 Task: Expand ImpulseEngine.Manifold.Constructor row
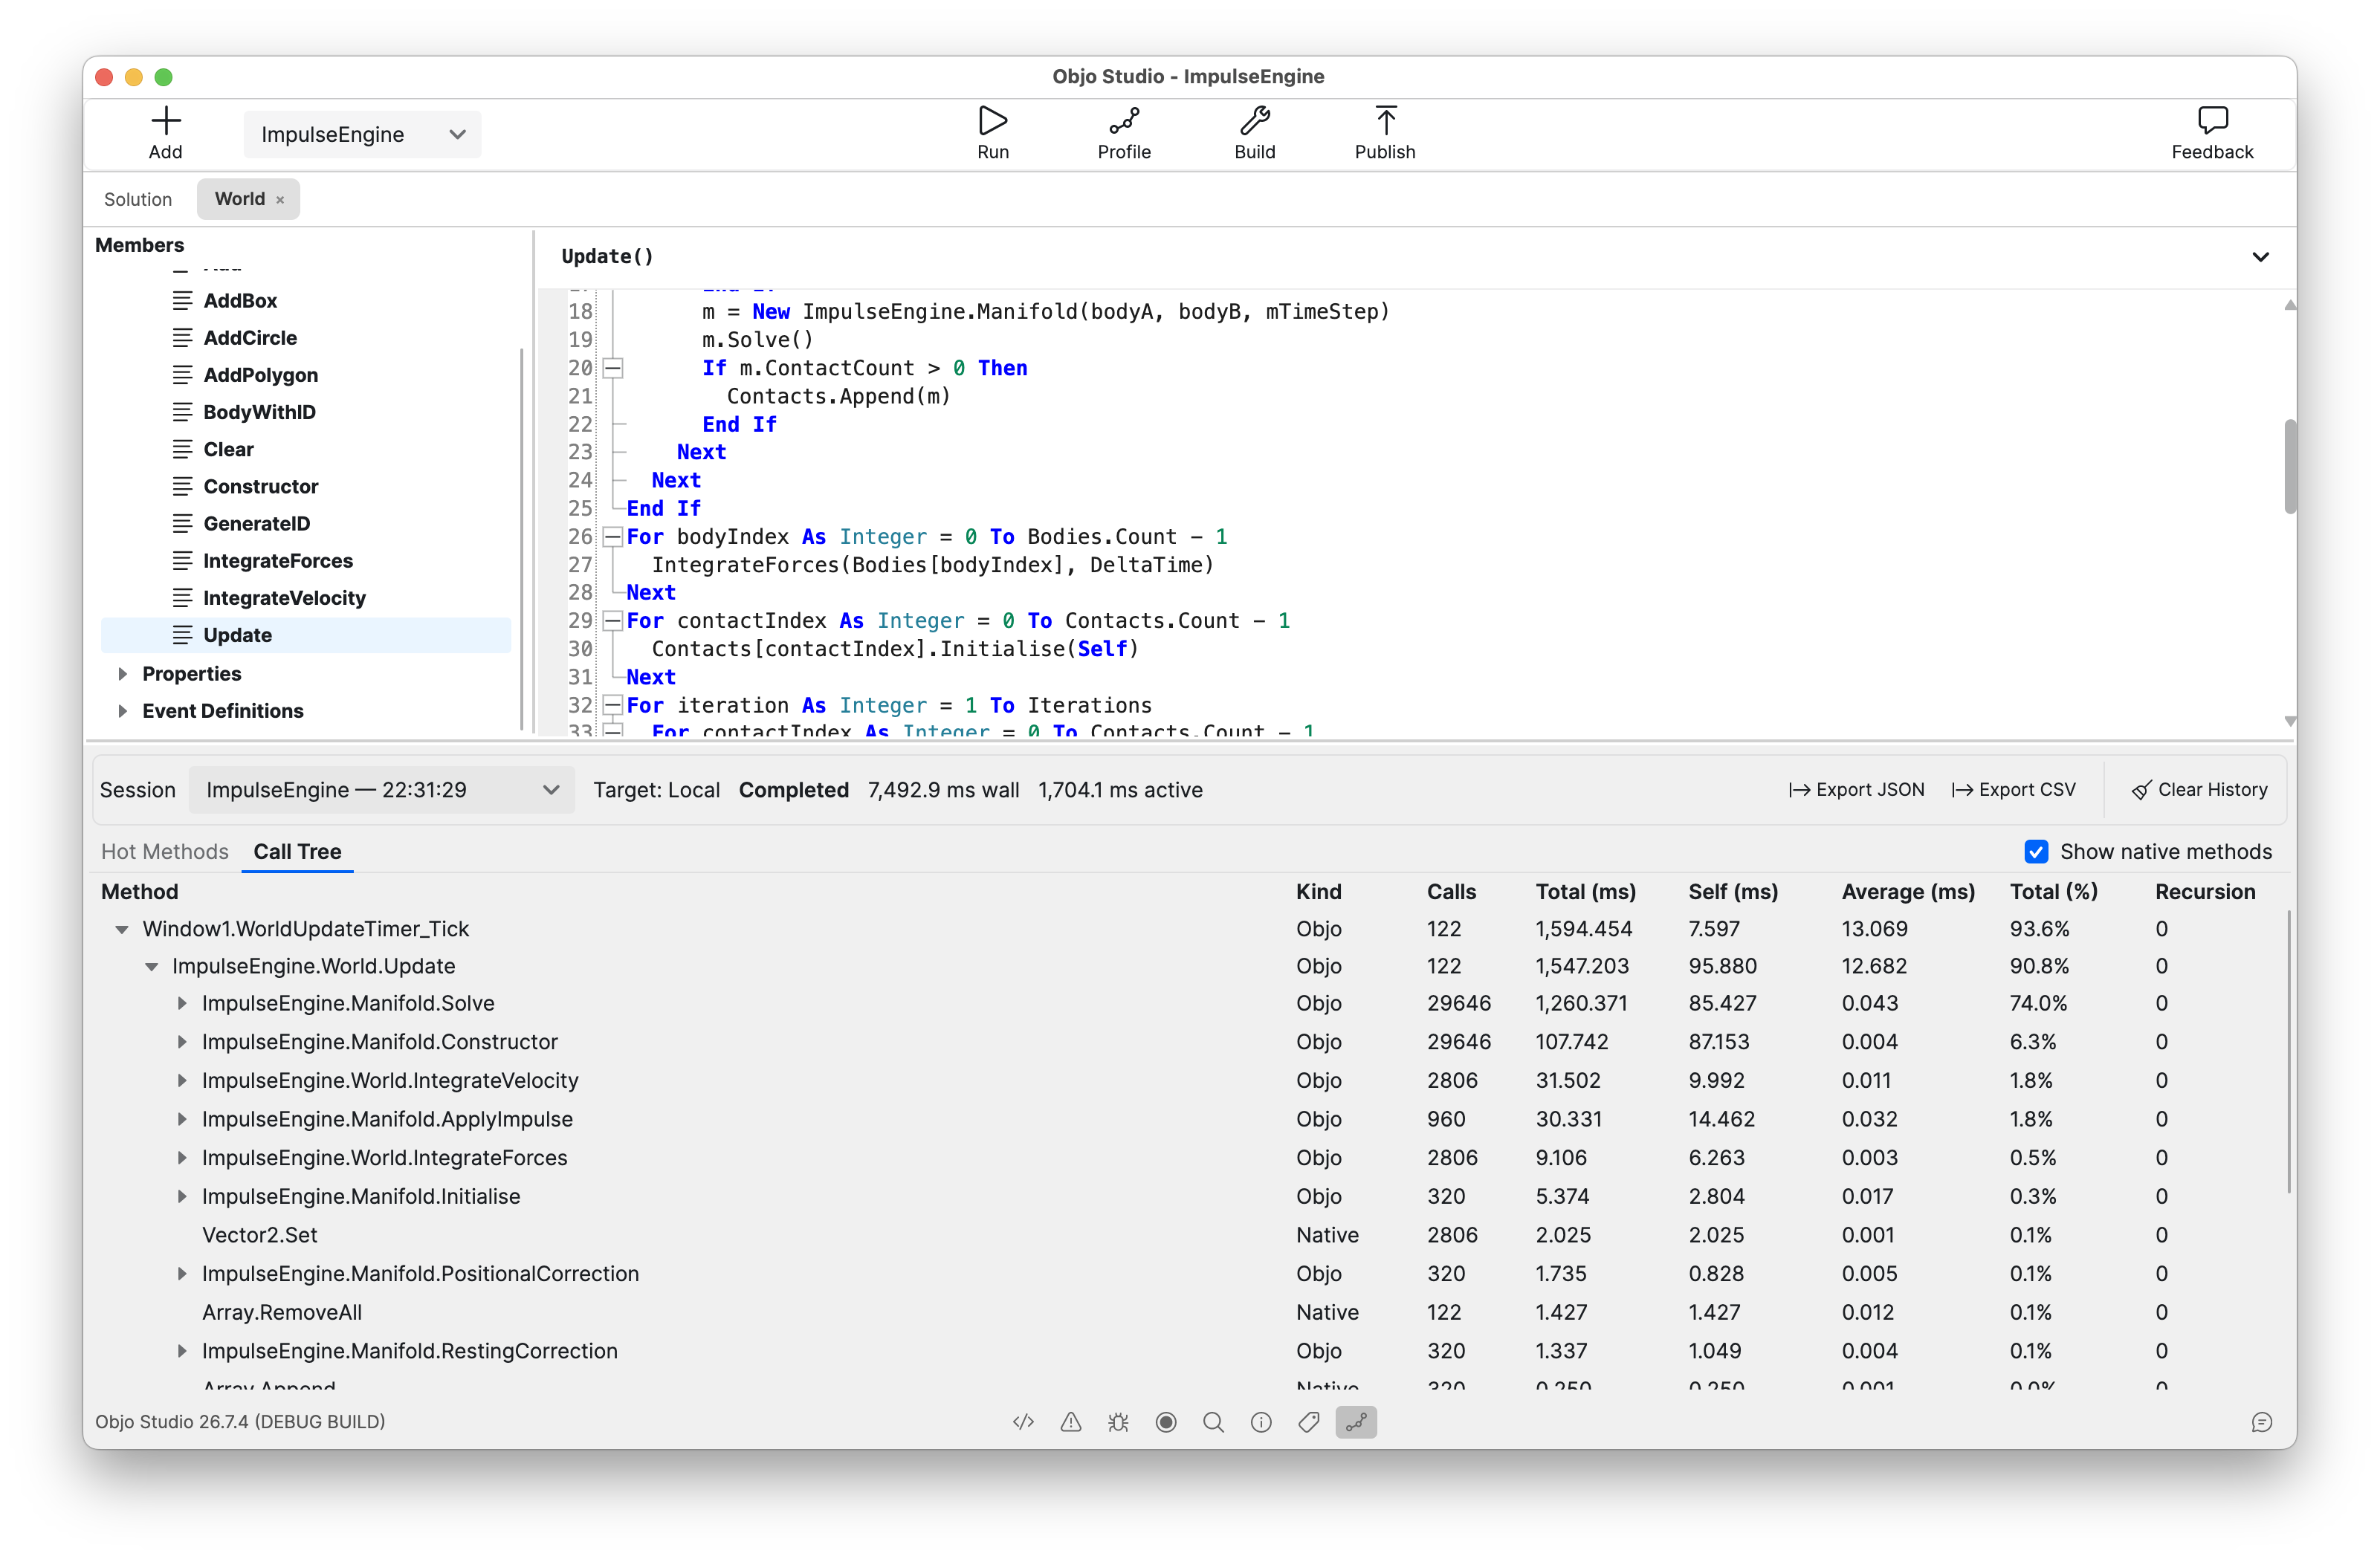182,1042
